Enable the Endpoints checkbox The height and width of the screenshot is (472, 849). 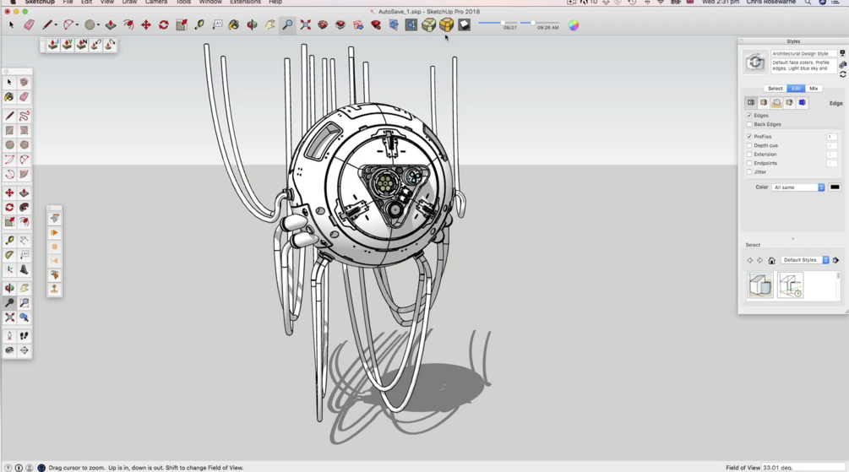click(x=749, y=163)
